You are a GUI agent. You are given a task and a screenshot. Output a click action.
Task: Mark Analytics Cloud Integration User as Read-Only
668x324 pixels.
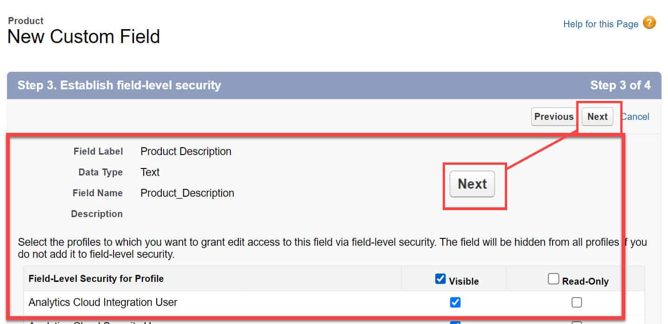(x=577, y=302)
